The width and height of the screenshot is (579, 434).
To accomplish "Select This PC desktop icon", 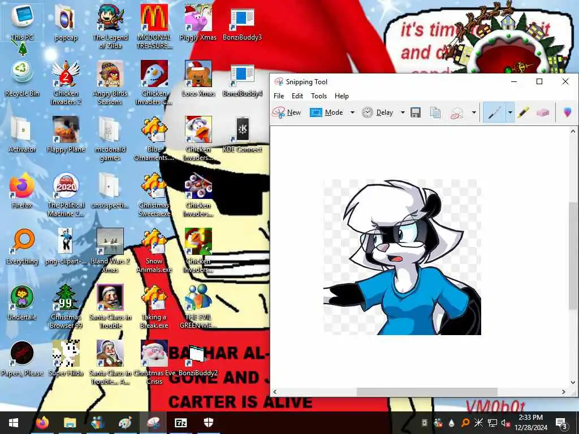I will pos(22,23).
